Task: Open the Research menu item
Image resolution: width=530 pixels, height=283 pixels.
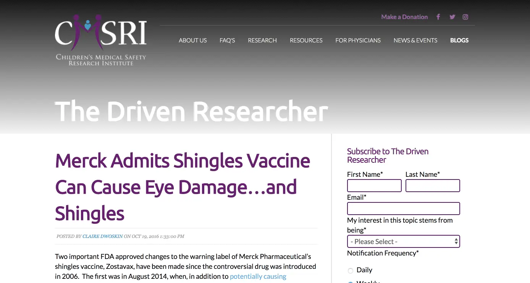Action: coord(262,40)
